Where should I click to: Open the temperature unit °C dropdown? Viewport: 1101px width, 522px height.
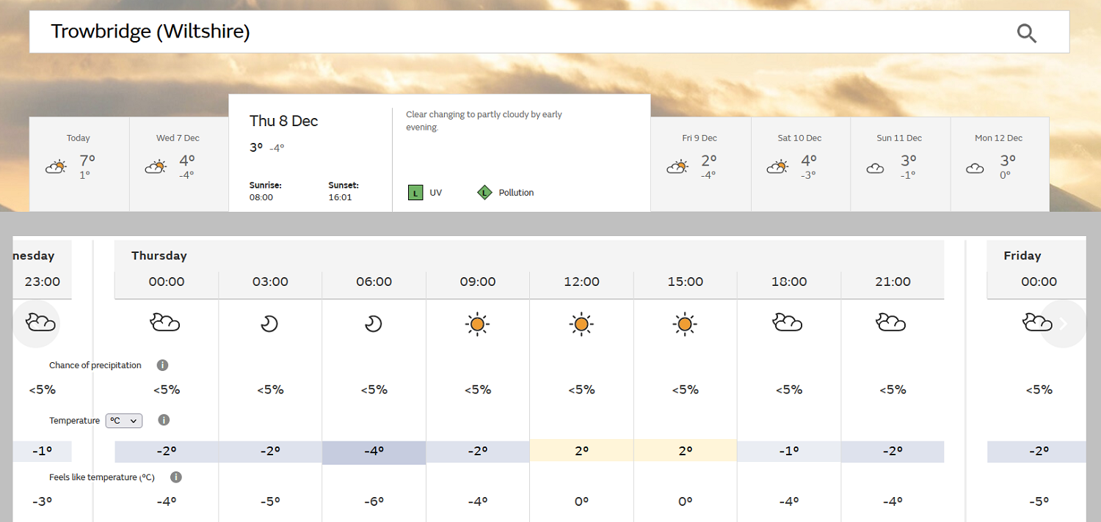click(x=124, y=420)
